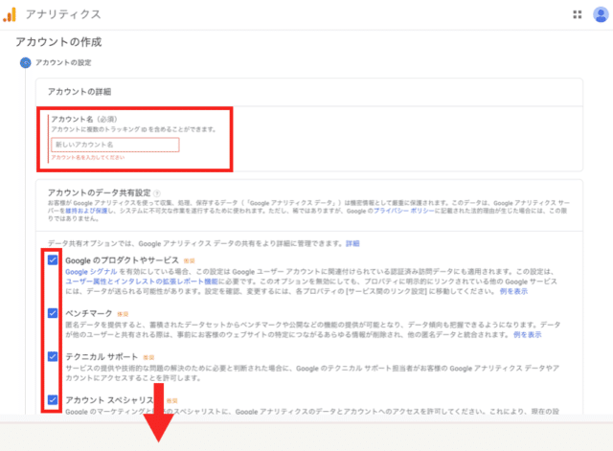613x451 pixels.
Task: Click the アカウントのデータ共有設定 heading
Action: point(100,192)
